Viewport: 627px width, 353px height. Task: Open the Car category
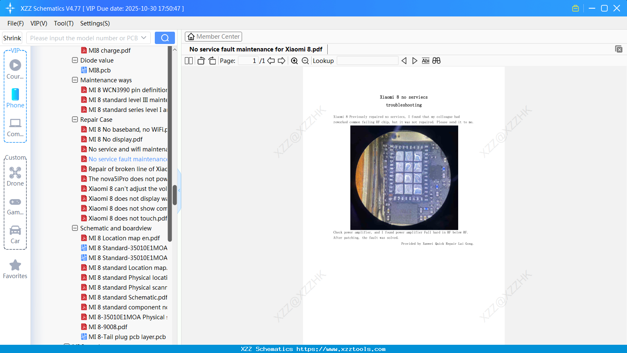pyautogui.click(x=15, y=234)
